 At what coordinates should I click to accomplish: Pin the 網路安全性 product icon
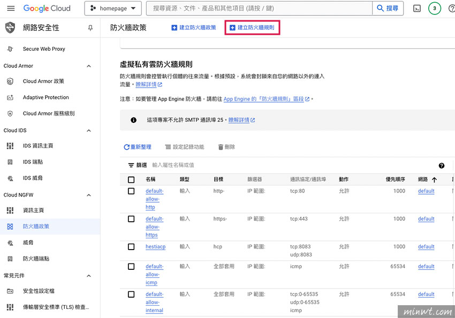[x=90, y=28]
